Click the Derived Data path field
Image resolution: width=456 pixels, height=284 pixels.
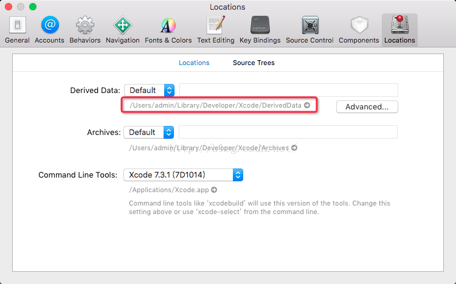pos(288,90)
